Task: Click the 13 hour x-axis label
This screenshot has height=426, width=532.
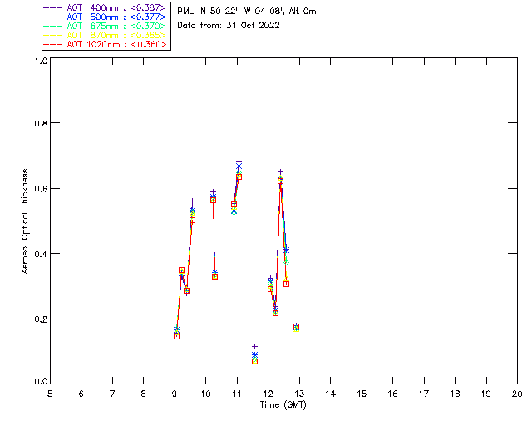Action: point(299,394)
